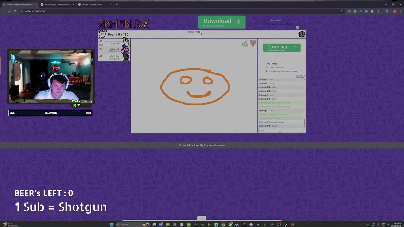Click the round timer alarm clock
The height and width of the screenshot is (227, 404).
click(x=102, y=34)
